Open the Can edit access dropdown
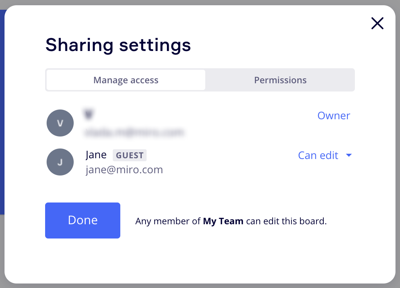The image size is (400, 288). 318,155
